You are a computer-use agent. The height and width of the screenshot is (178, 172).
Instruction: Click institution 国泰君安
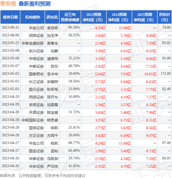[x=36, y=74]
